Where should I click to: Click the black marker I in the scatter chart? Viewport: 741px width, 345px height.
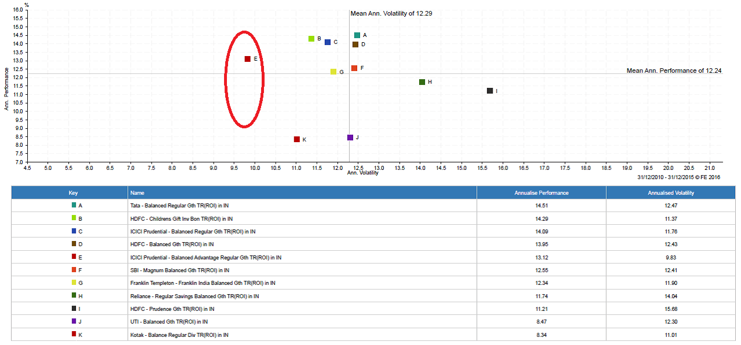[x=490, y=91]
